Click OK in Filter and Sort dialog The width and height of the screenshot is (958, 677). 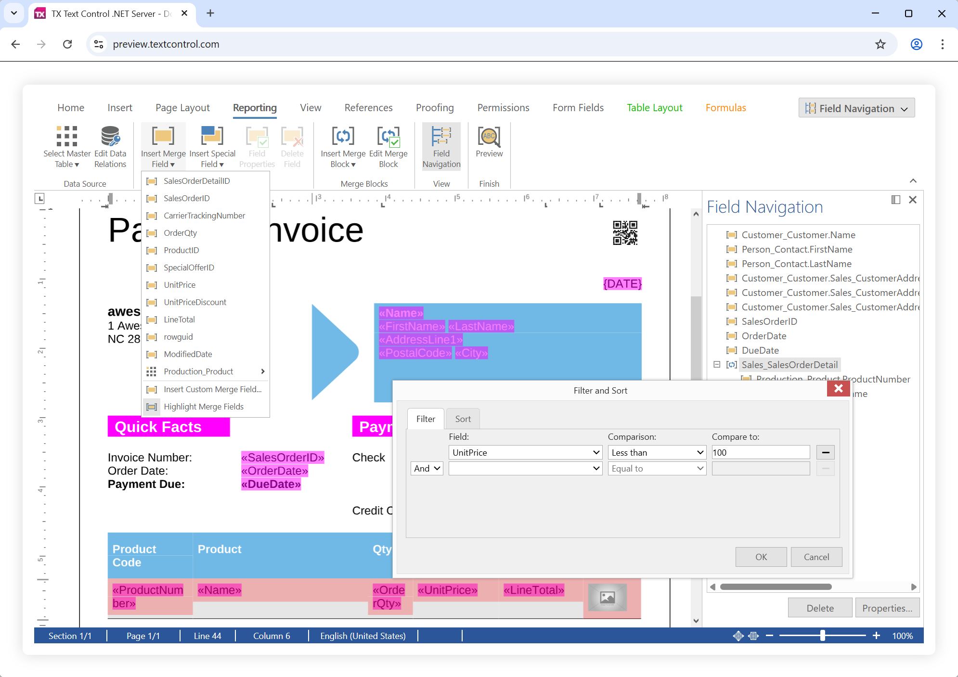coord(761,557)
